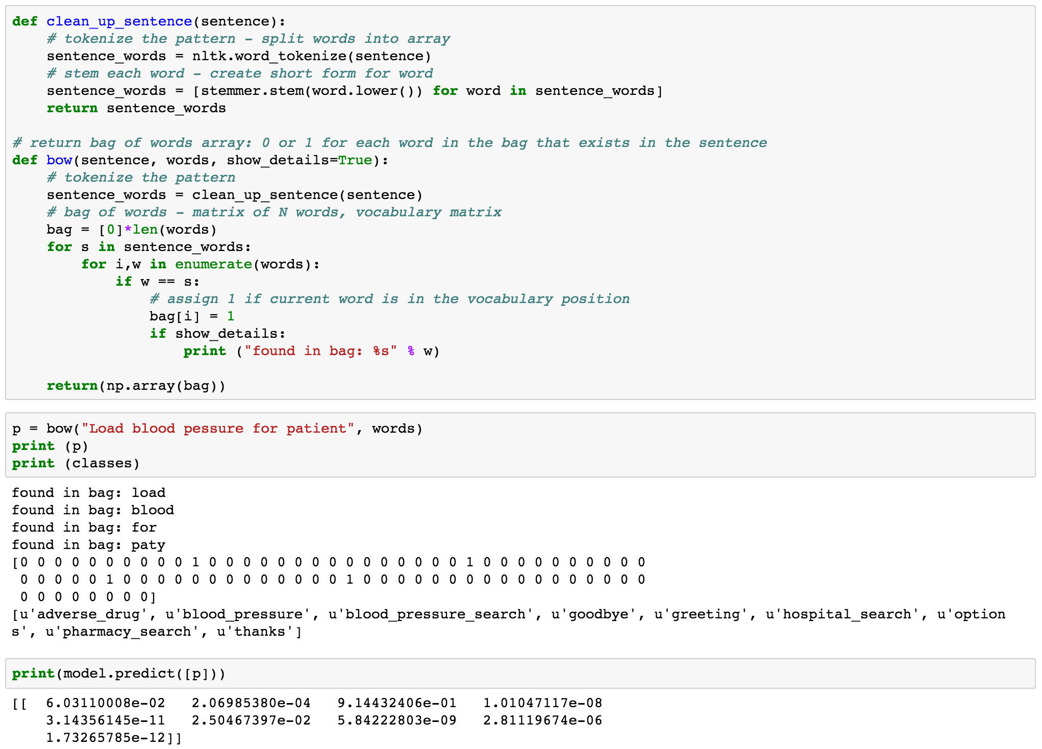This screenshot has height=749, width=1042.
Task: Click the enumerate(words) loop line
Action: (199, 264)
